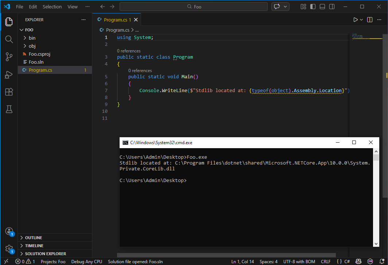Image resolution: width=388 pixels, height=265 pixels.
Task: Click the CRLF line ending button
Action: [x=326, y=261]
